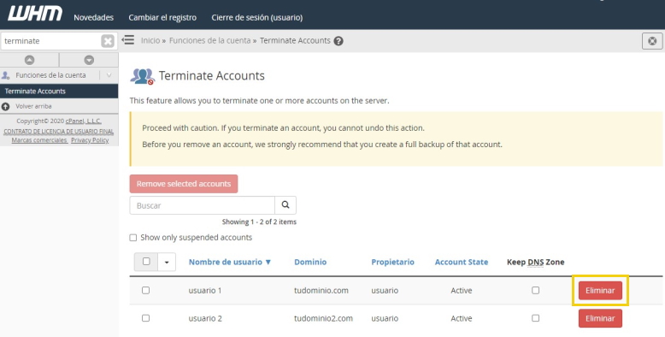Click the close icon at top right
This screenshot has height=337, width=665.
pos(652,41)
